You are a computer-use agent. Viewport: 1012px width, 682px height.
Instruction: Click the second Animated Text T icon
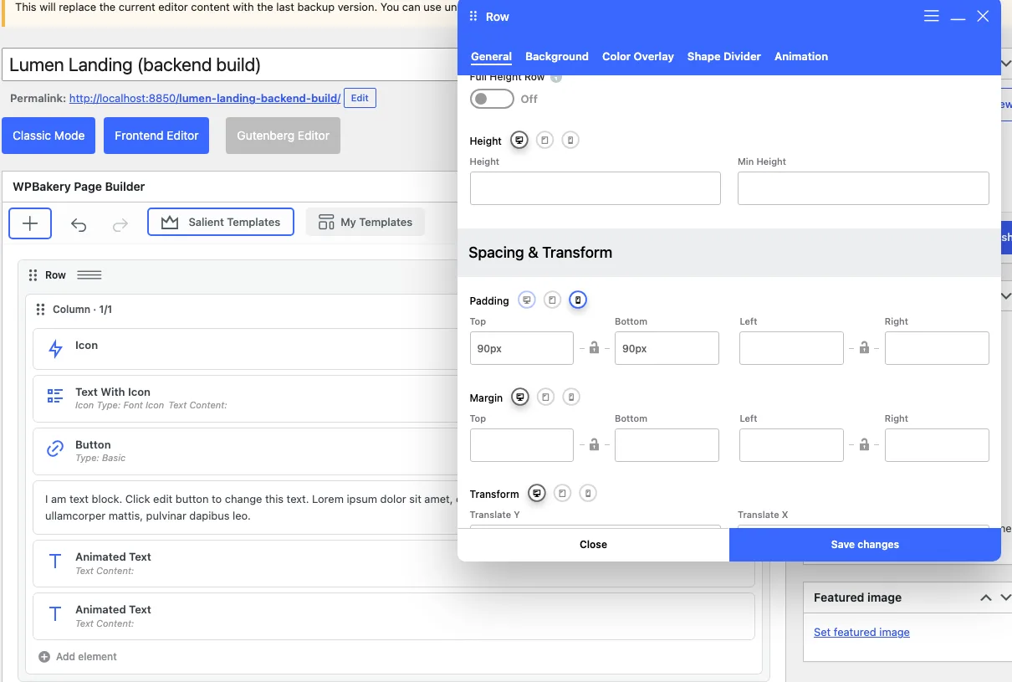point(55,615)
